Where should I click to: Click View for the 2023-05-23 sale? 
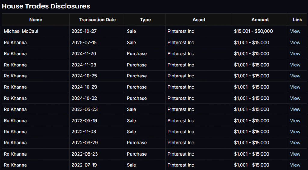295,109
